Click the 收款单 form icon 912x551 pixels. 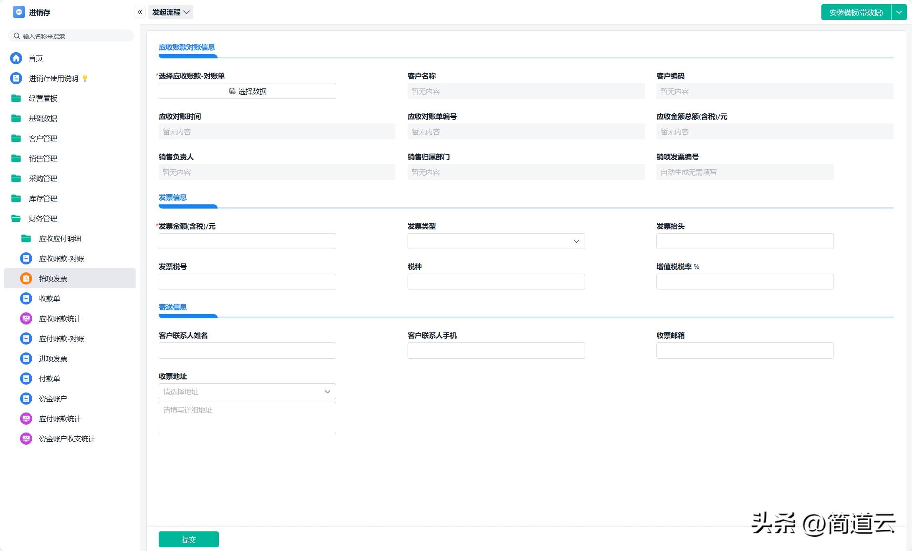click(x=26, y=298)
